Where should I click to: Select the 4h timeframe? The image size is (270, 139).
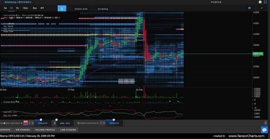(x=11, y=8)
